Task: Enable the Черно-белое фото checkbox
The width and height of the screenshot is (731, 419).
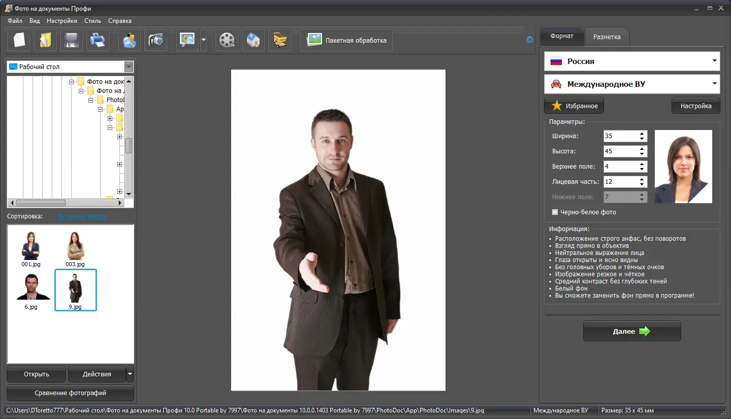Action: pyautogui.click(x=555, y=212)
